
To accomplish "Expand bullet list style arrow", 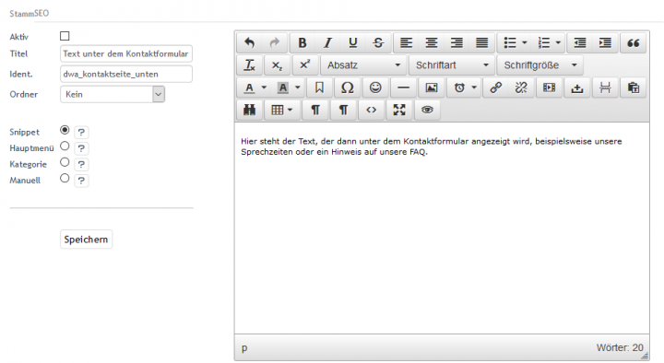I will point(524,42).
